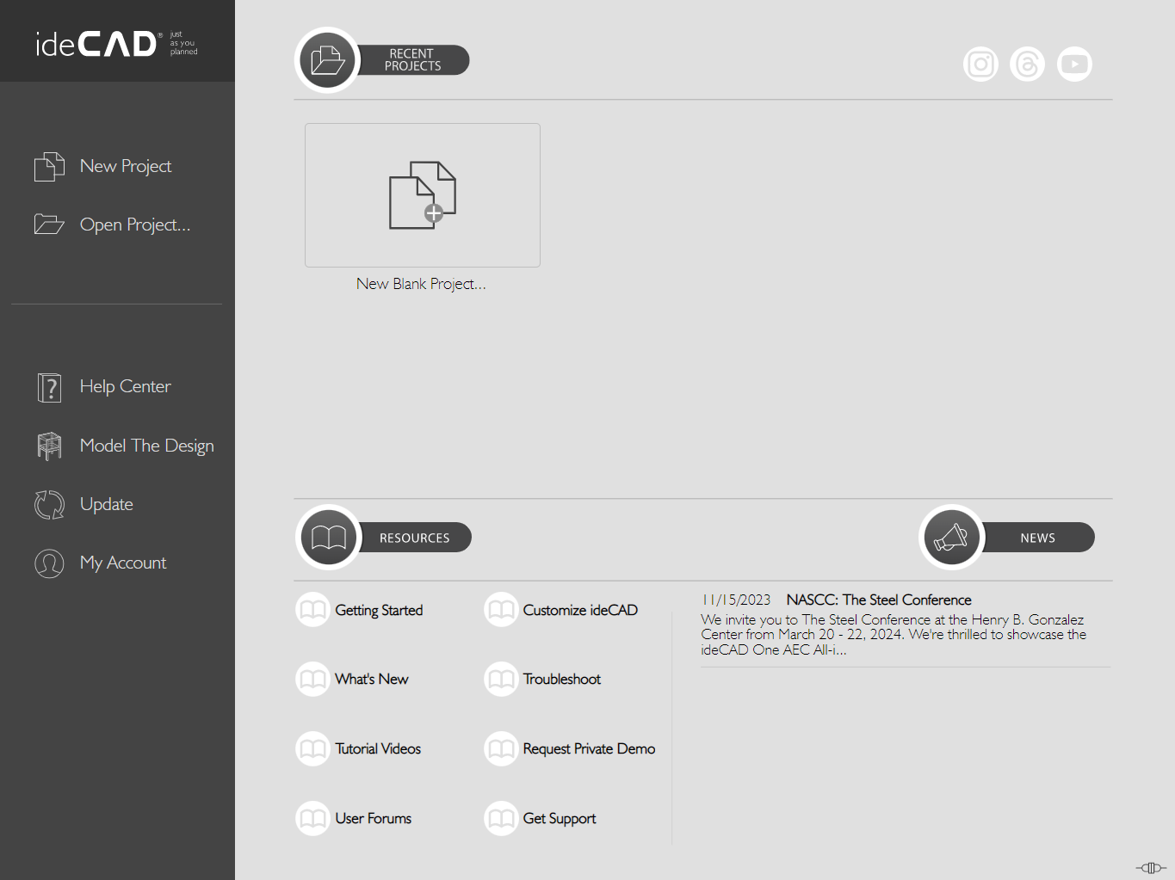1175x880 pixels.
Task: Select Update in the sidebar
Action: pyautogui.click(x=107, y=504)
